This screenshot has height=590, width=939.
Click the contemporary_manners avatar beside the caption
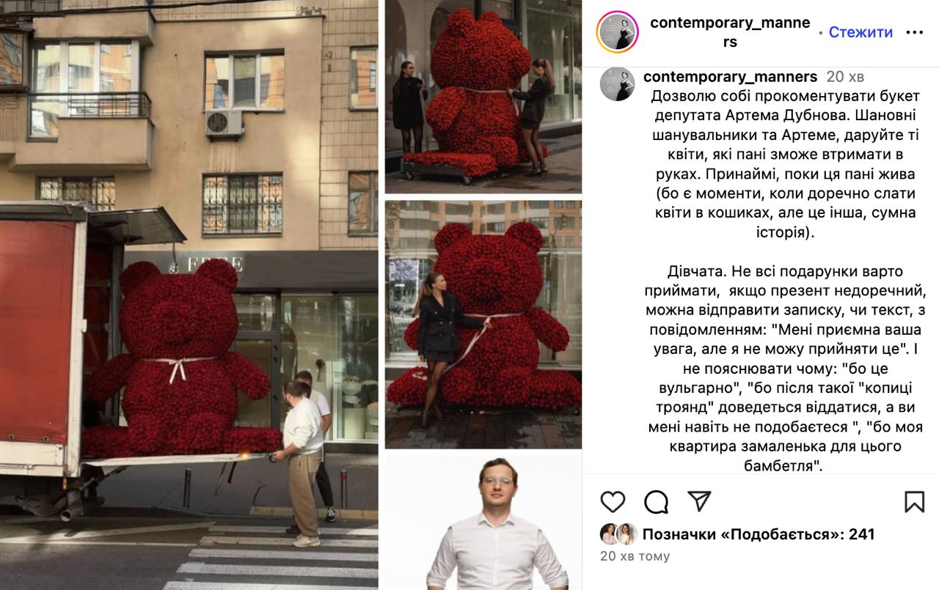(617, 84)
